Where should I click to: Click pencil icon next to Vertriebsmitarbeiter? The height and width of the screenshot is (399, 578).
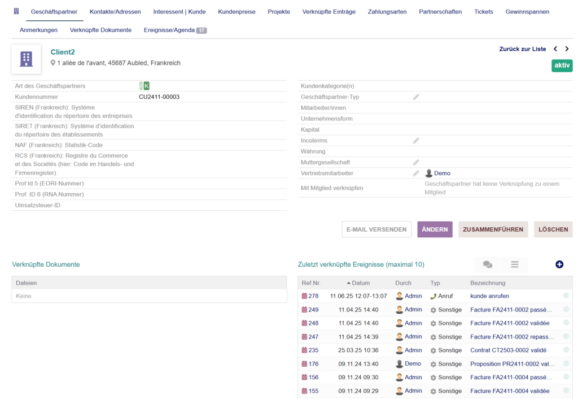coord(416,174)
